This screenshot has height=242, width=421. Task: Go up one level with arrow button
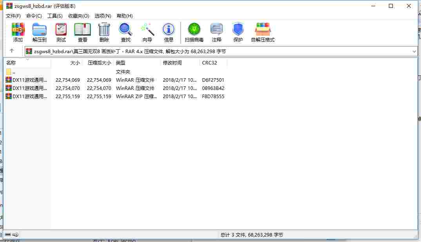tap(11, 51)
